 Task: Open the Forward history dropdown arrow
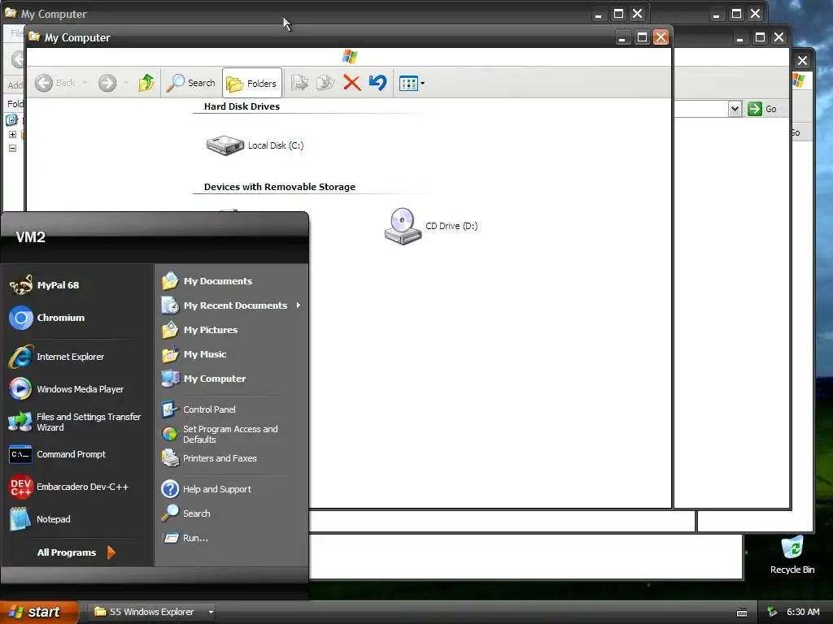(126, 83)
